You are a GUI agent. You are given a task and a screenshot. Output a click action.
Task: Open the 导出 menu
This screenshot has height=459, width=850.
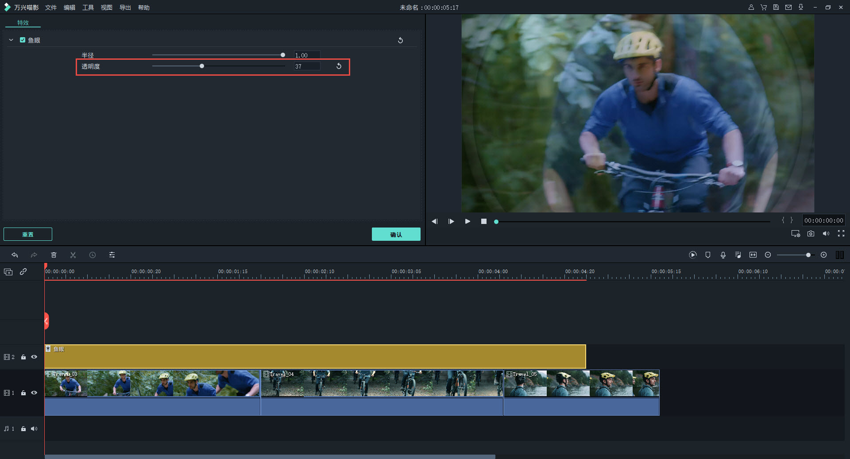[125, 8]
